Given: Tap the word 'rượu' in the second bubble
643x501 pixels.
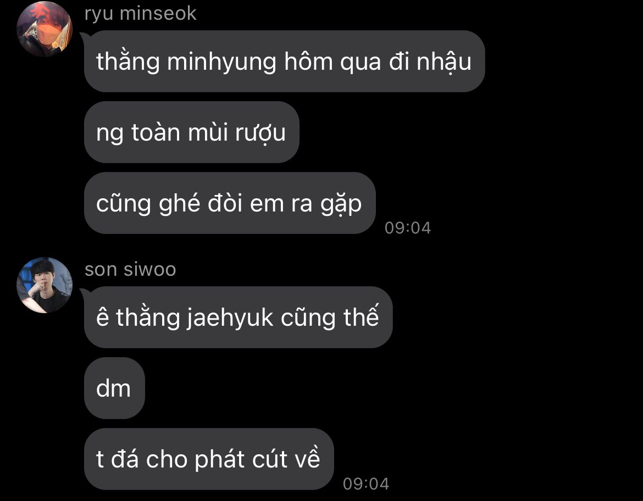Looking at the screenshot, I should pyautogui.click(x=260, y=133).
